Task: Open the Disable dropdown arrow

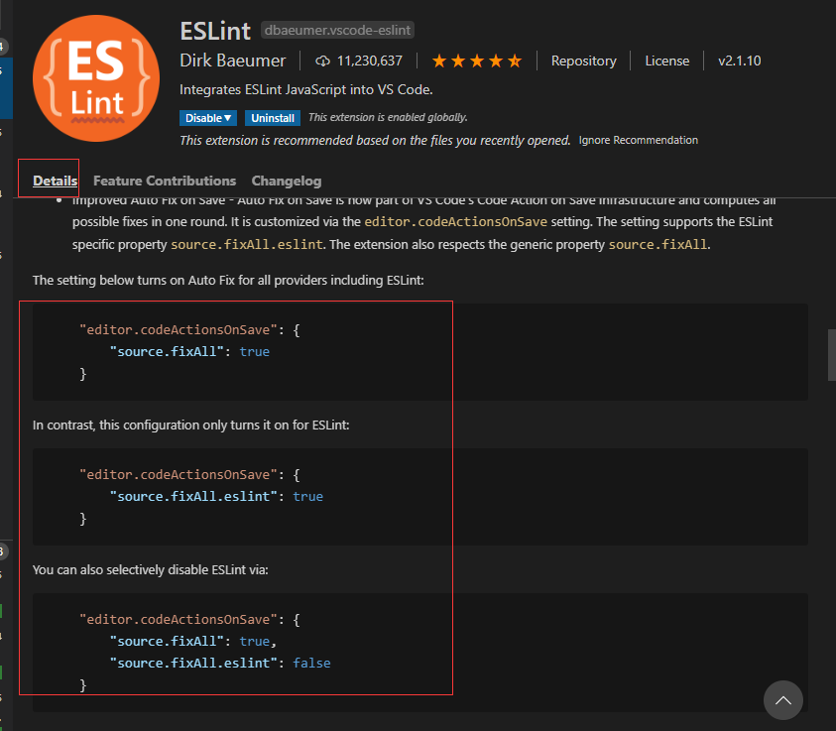Action: click(226, 117)
